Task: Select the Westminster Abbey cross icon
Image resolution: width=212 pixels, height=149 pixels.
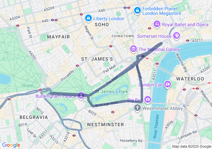Action: tap(137, 108)
